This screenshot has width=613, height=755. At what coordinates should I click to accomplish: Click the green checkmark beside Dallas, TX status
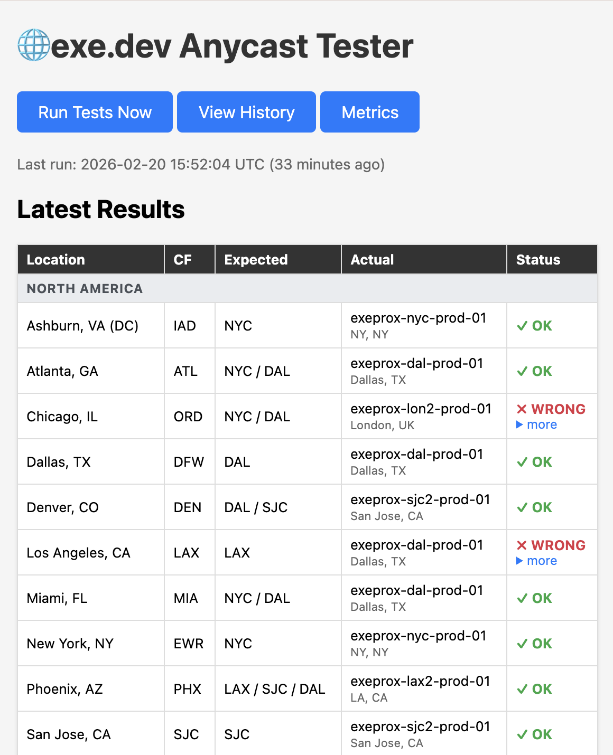point(522,462)
